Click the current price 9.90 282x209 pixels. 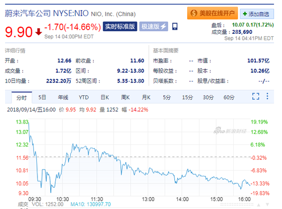click(x=18, y=32)
